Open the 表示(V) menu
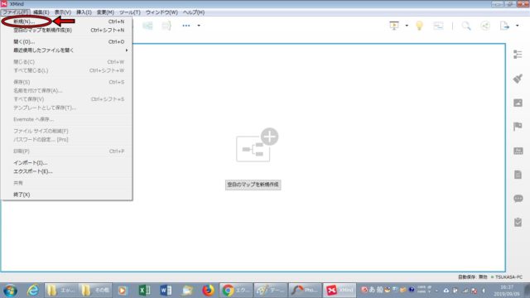 (x=63, y=12)
